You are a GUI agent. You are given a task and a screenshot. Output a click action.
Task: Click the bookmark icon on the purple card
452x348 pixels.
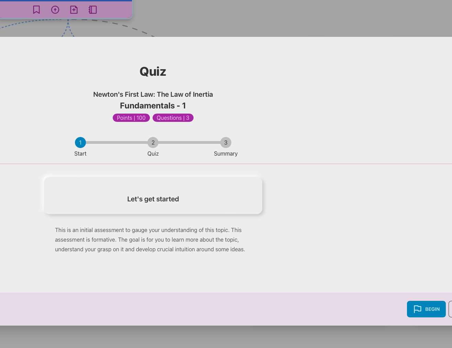coord(36,10)
